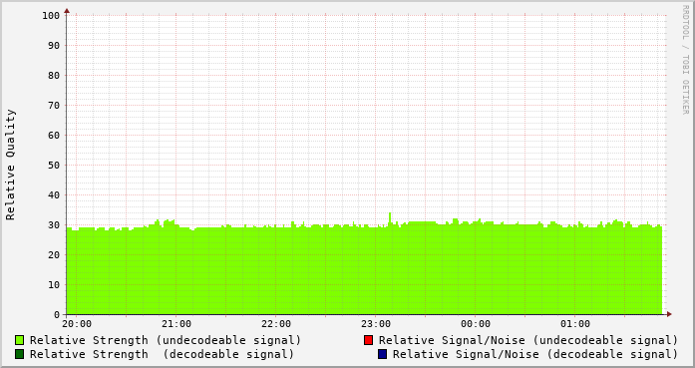The height and width of the screenshot is (368, 695).
Task: Click the Relative Quality vertical axis title
Action: tap(11, 165)
